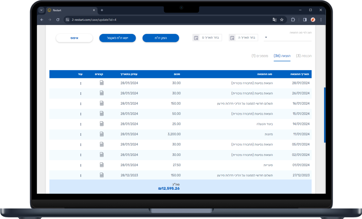Switch to the הכנסה (3) tab
The height and width of the screenshot is (219, 362).
click(304, 56)
